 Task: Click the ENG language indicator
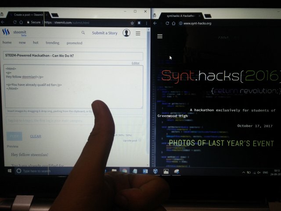[x=265, y=172]
